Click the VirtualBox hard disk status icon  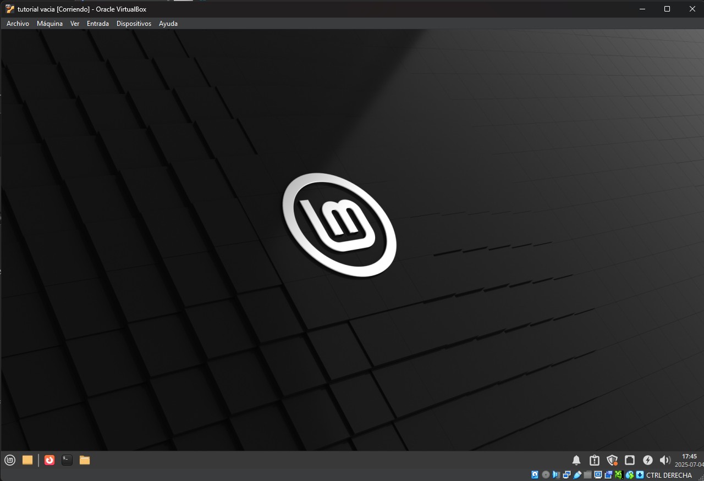click(535, 474)
